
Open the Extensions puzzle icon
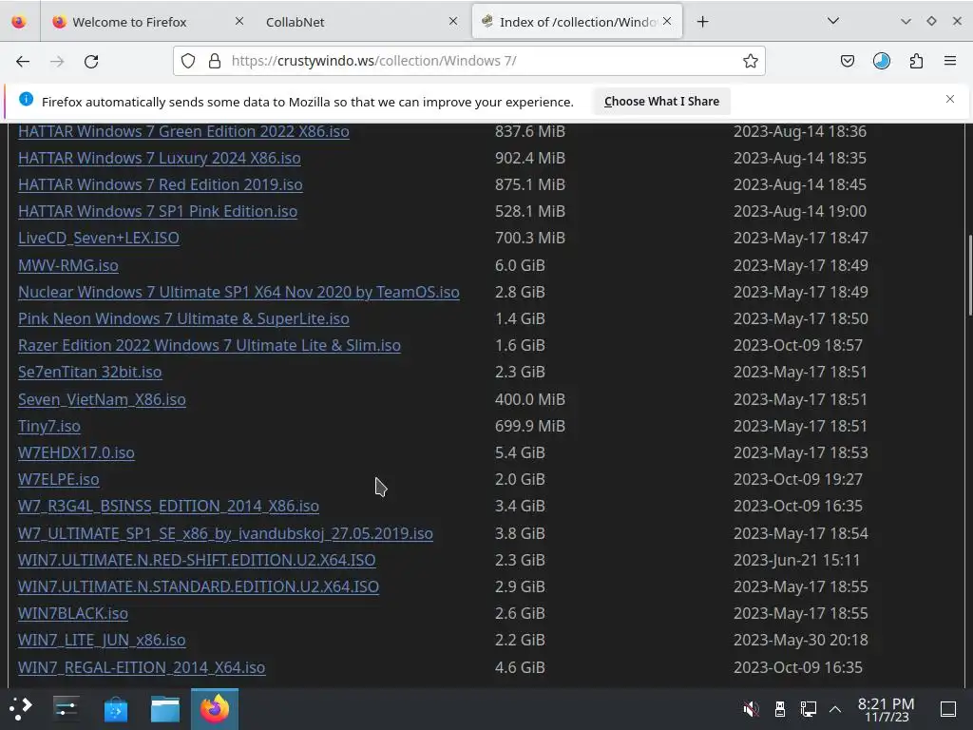point(916,61)
